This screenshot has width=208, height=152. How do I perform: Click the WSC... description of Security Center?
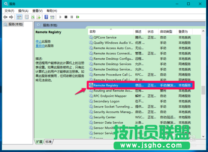click(x=140, y=117)
